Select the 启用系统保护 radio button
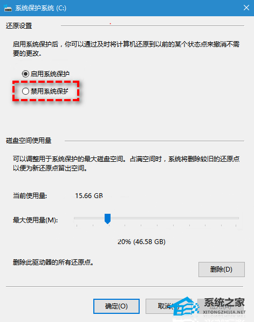This screenshot has width=254, height=322. coord(25,74)
